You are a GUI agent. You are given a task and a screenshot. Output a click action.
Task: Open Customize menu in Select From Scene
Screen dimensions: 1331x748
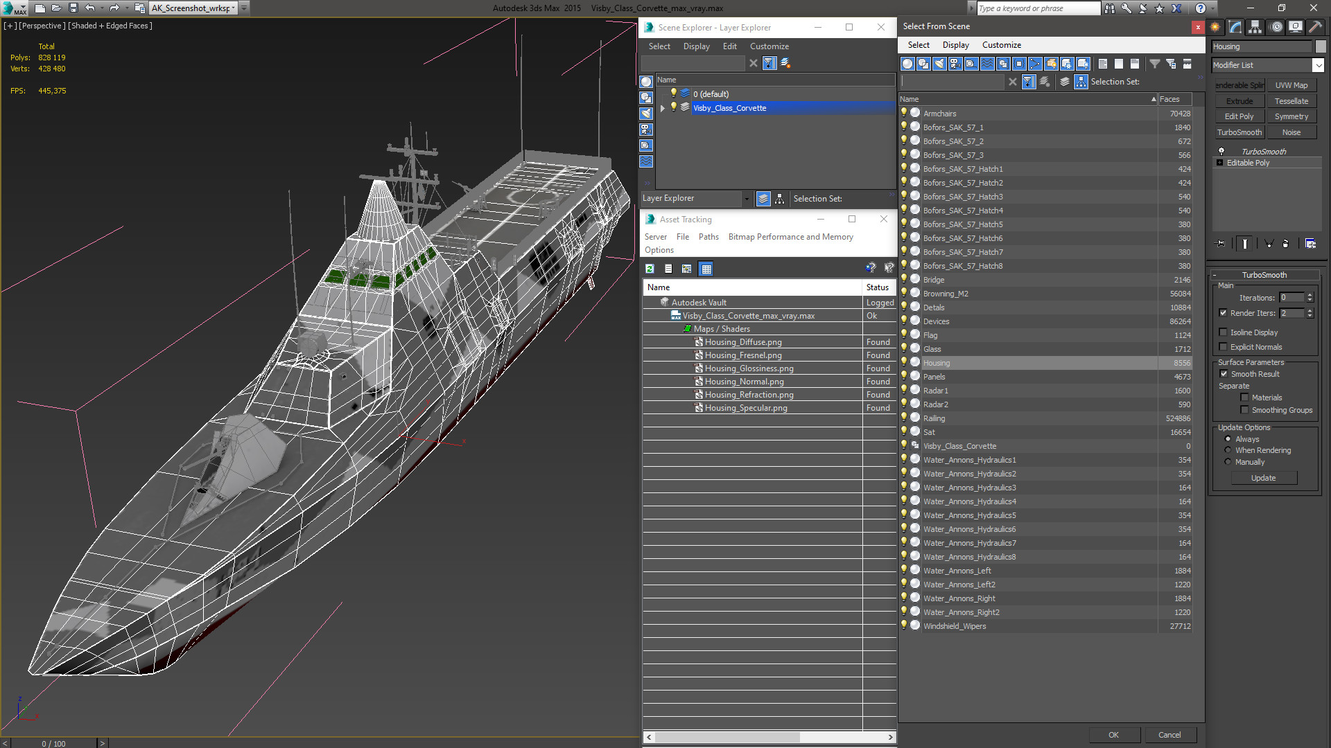[1001, 45]
